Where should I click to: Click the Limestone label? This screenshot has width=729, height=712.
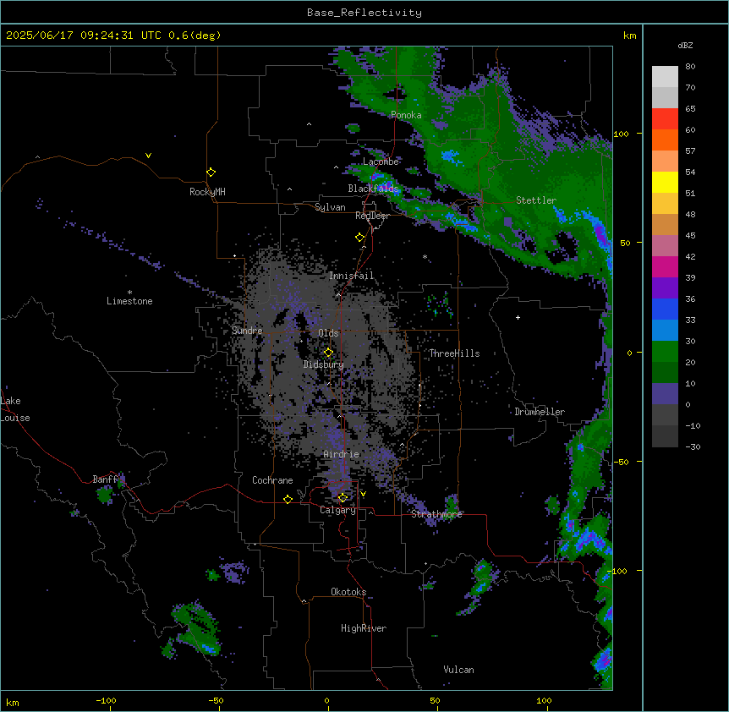(x=129, y=301)
